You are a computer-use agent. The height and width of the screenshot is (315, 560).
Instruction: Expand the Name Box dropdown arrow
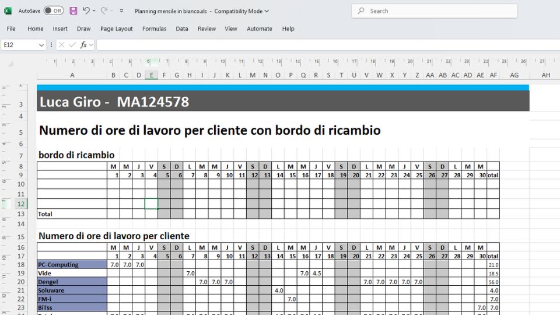[x=41, y=45]
